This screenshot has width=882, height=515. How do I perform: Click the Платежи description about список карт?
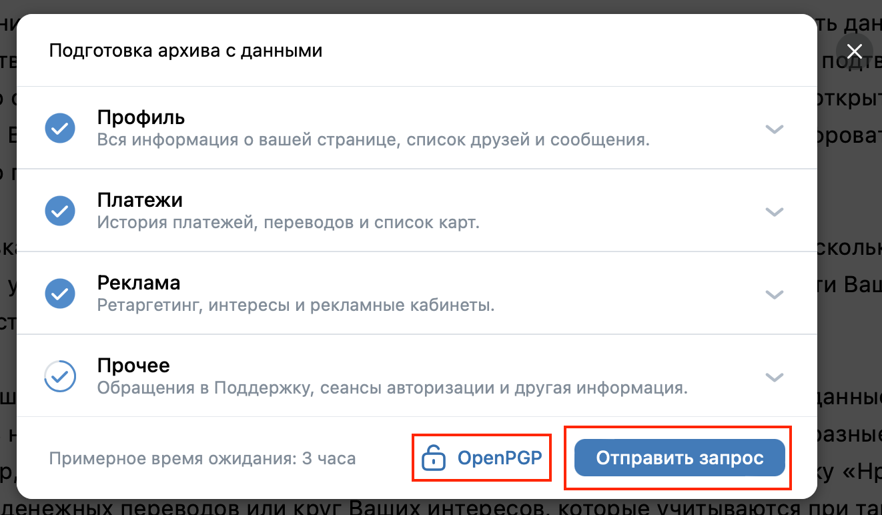point(289,223)
